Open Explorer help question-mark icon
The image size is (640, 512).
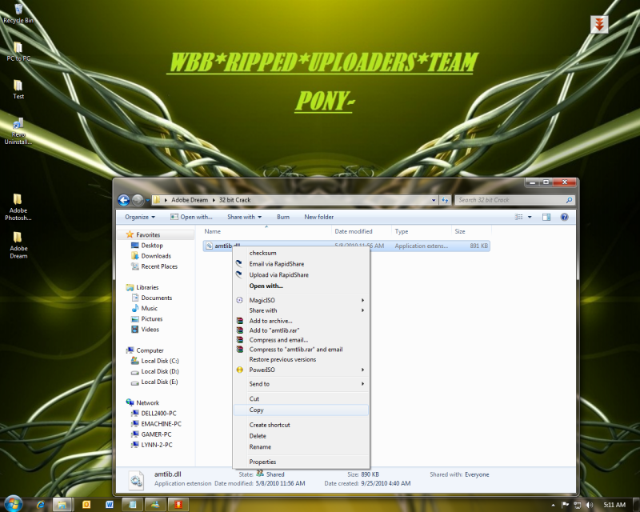pos(564,218)
